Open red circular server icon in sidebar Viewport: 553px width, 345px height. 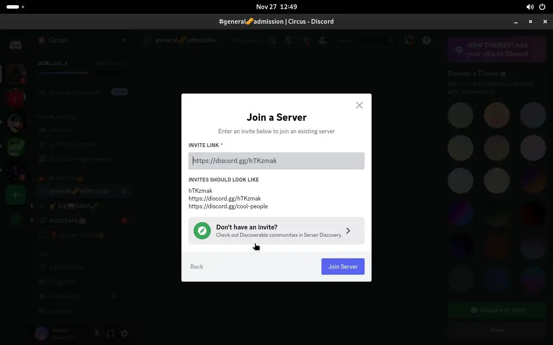click(x=16, y=98)
